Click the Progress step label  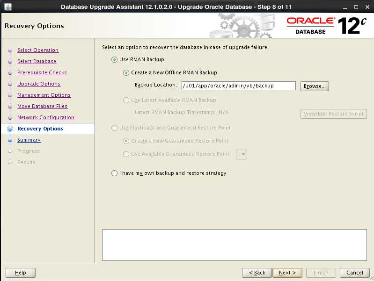tap(29, 151)
